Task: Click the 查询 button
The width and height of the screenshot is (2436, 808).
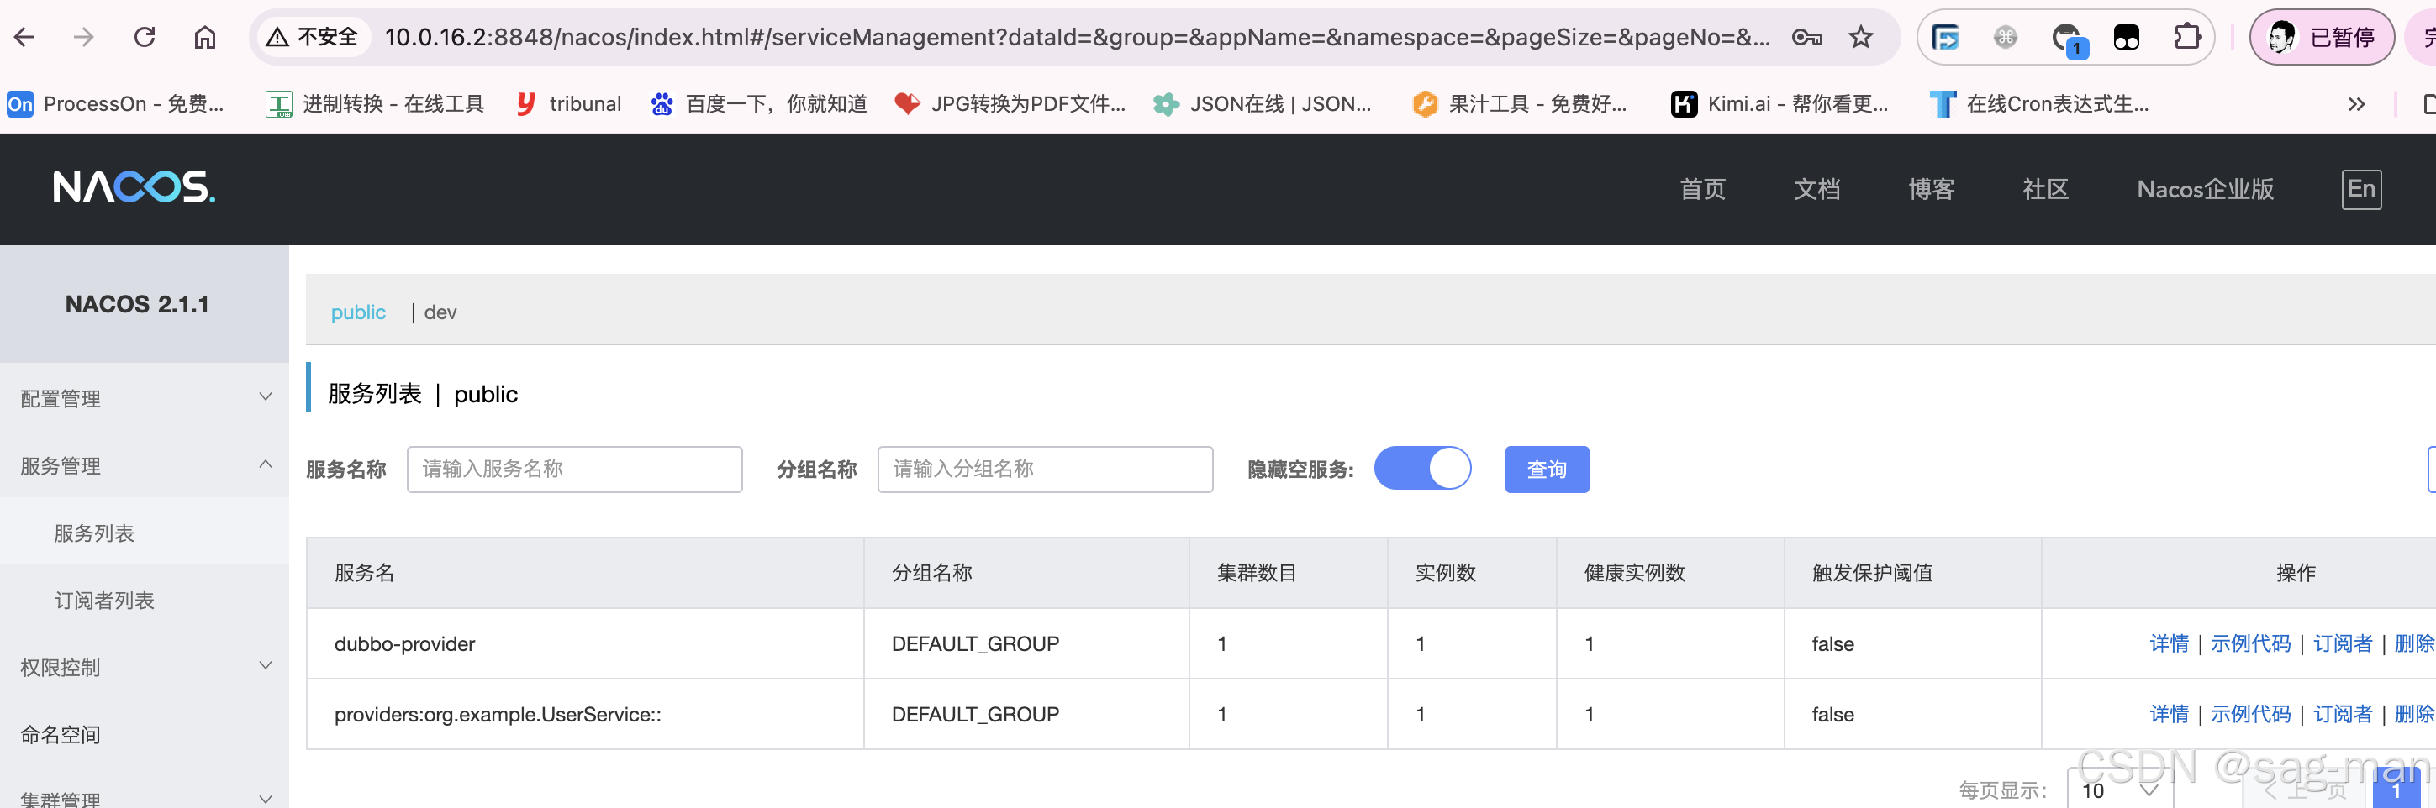Action: coord(1546,469)
